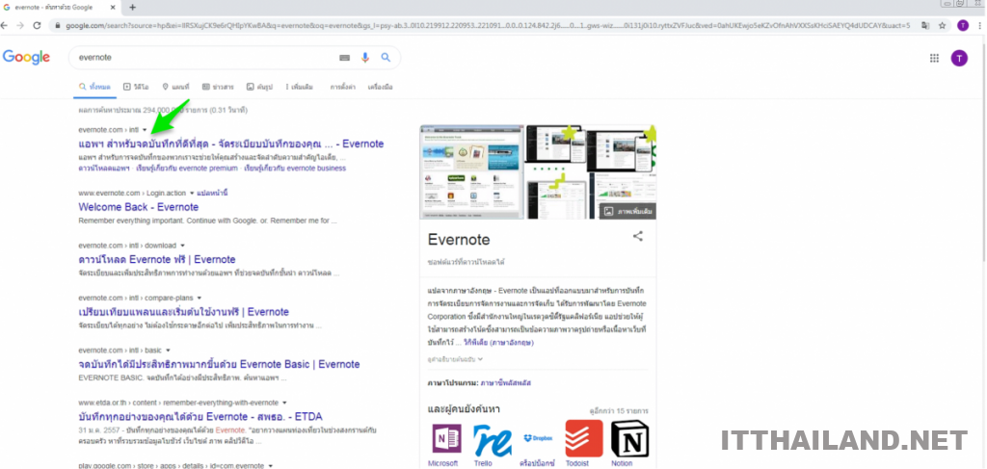The width and height of the screenshot is (987, 469).
Task: Expand dropdown arrow beside intl › basic
Action: (x=168, y=351)
